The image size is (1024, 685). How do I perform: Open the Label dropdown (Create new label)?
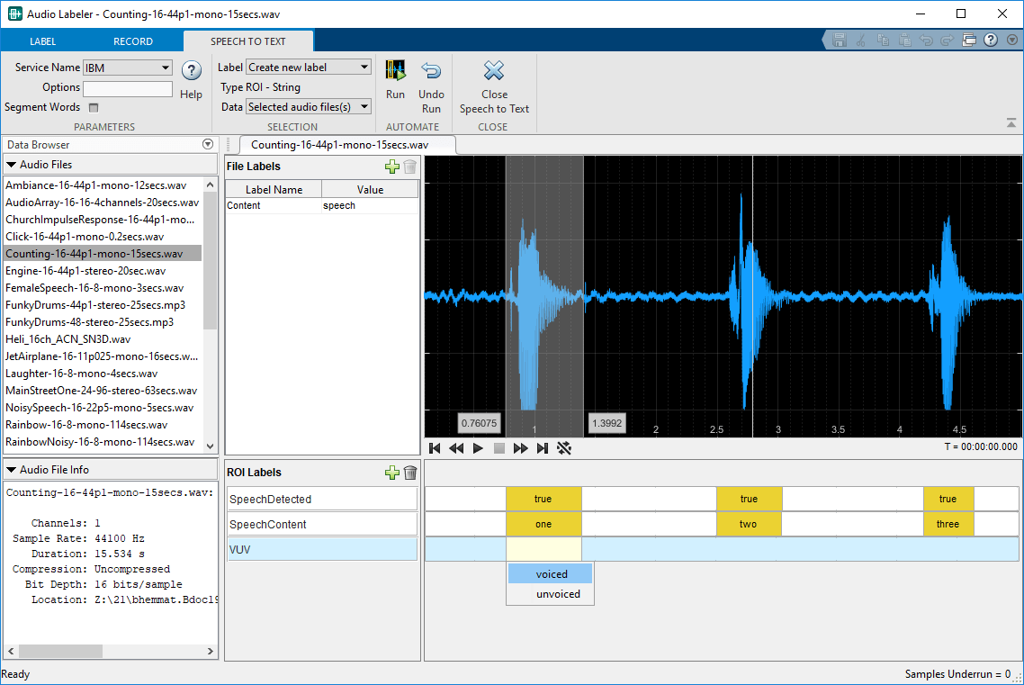308,68
